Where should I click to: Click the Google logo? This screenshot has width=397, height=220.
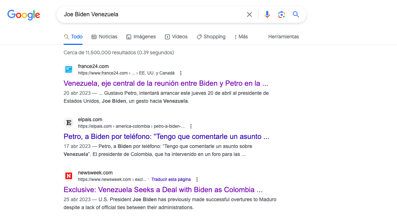click(24, 15)
